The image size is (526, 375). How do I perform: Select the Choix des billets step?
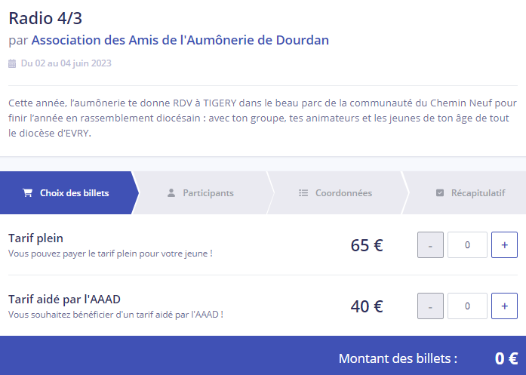(x=74, y=193)
